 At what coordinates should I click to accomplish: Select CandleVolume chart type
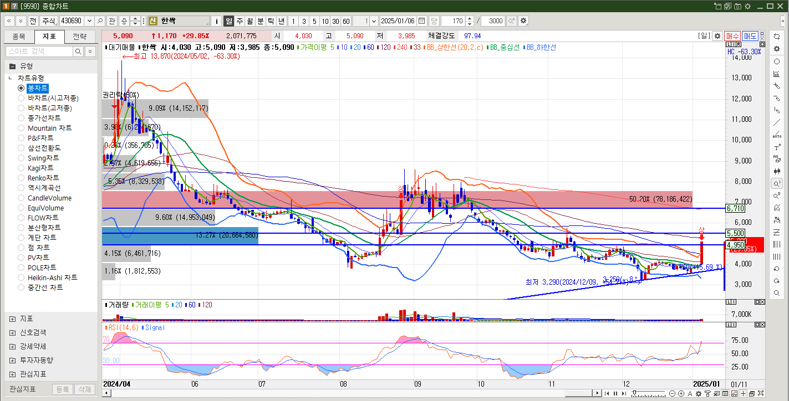click(x=50, y=198)
